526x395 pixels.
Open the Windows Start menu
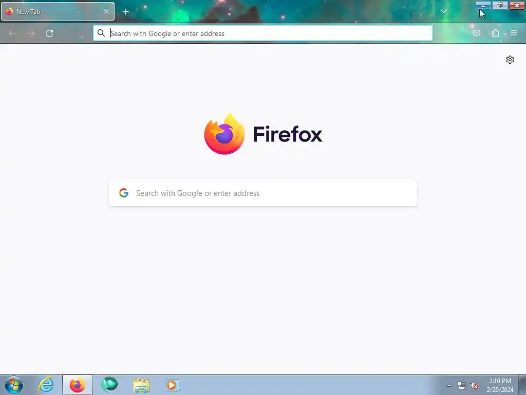14,385
